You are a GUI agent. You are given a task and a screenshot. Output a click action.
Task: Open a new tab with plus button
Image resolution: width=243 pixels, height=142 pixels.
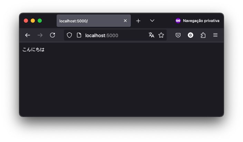click(138, 21)
